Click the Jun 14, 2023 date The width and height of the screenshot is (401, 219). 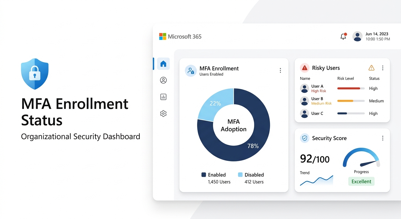[377, 34]
